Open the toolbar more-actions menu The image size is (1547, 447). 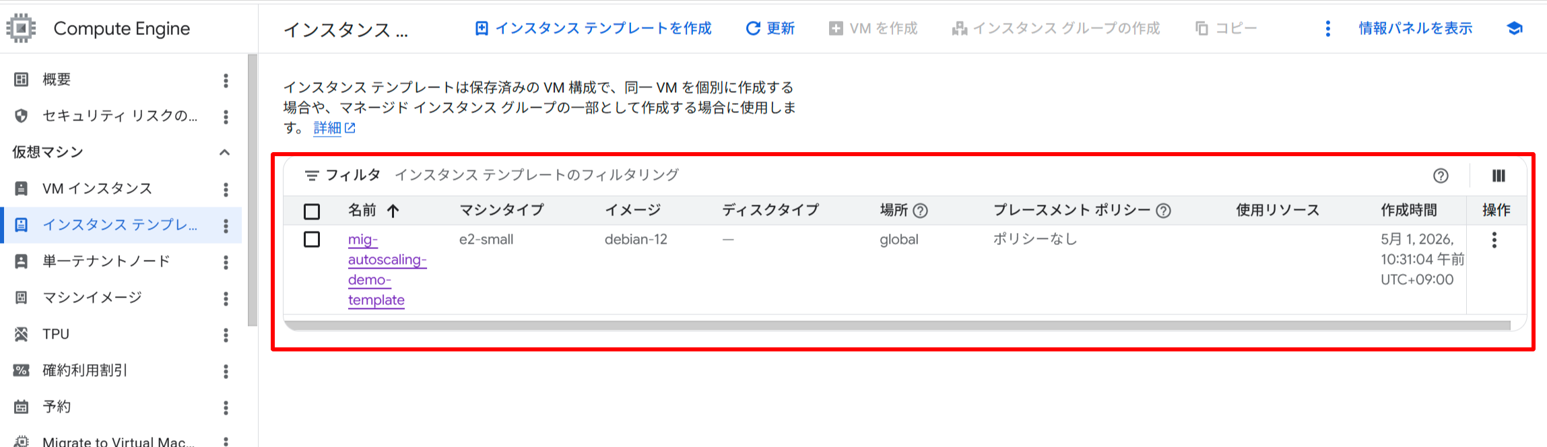[x=1327, y=28]
